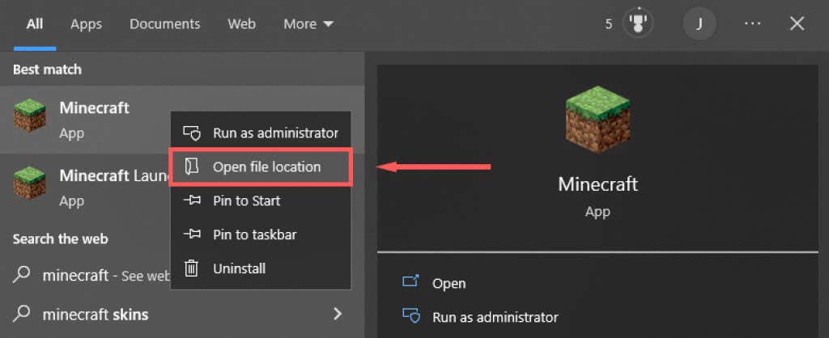Open the Documents search tab

point(165,23)
